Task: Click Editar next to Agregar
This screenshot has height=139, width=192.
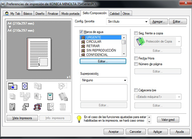Action: point(178,22)
